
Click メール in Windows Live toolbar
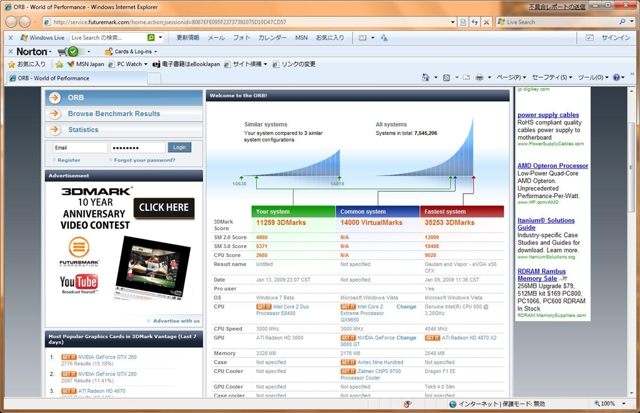coord(216,37)
